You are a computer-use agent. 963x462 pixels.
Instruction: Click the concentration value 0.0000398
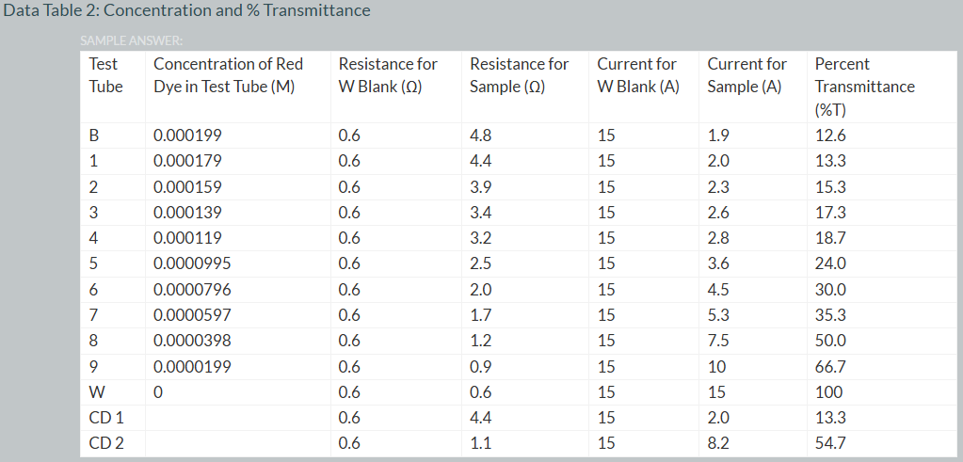pos(192,341)
